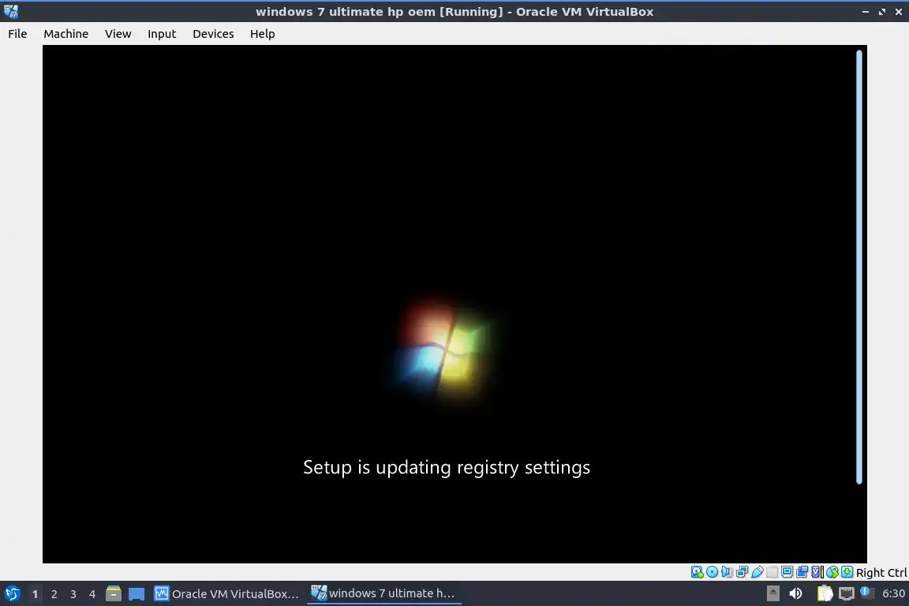Screen dimensions: 909x606
Task: Open the View menu
Action: 118,34
